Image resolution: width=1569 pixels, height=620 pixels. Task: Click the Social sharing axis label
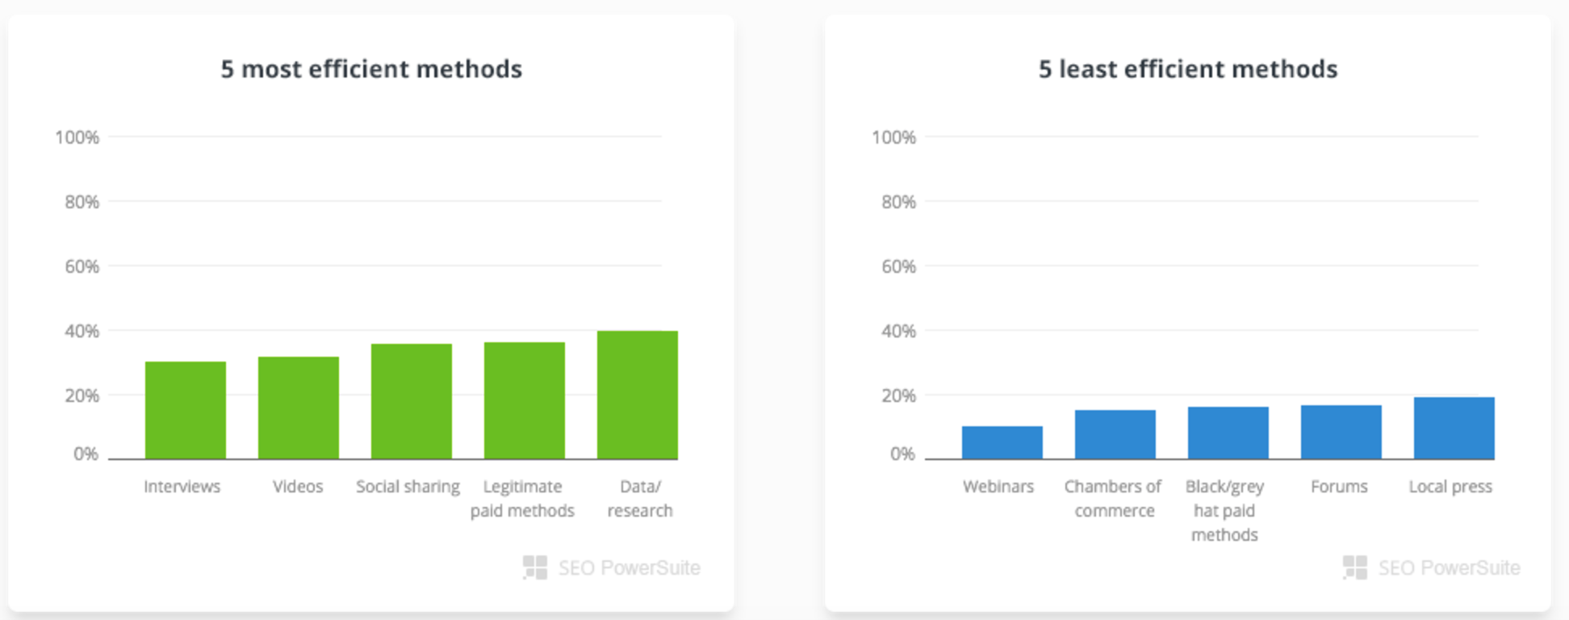pyautogui.click(x=408, y=487)
